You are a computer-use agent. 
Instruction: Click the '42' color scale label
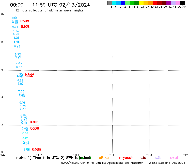click(x=170, y=7)
